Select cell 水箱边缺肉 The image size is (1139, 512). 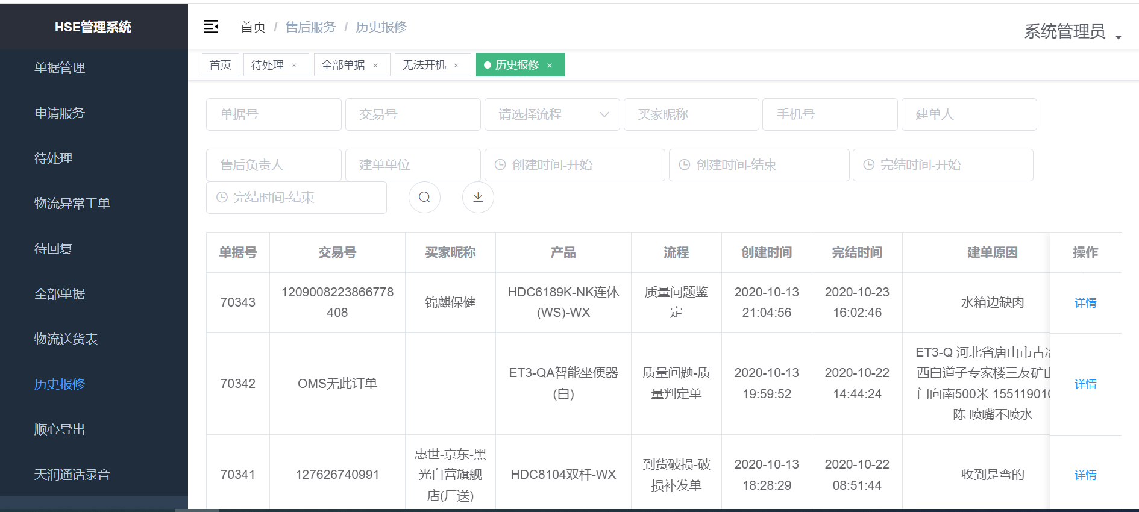pos(993,302)
